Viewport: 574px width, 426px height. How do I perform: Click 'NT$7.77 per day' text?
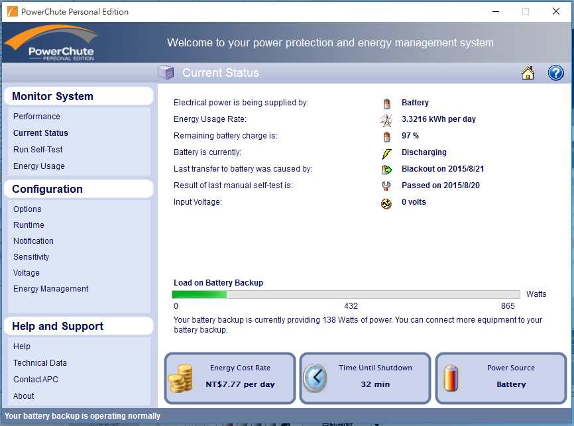click(x=240, y=384)
